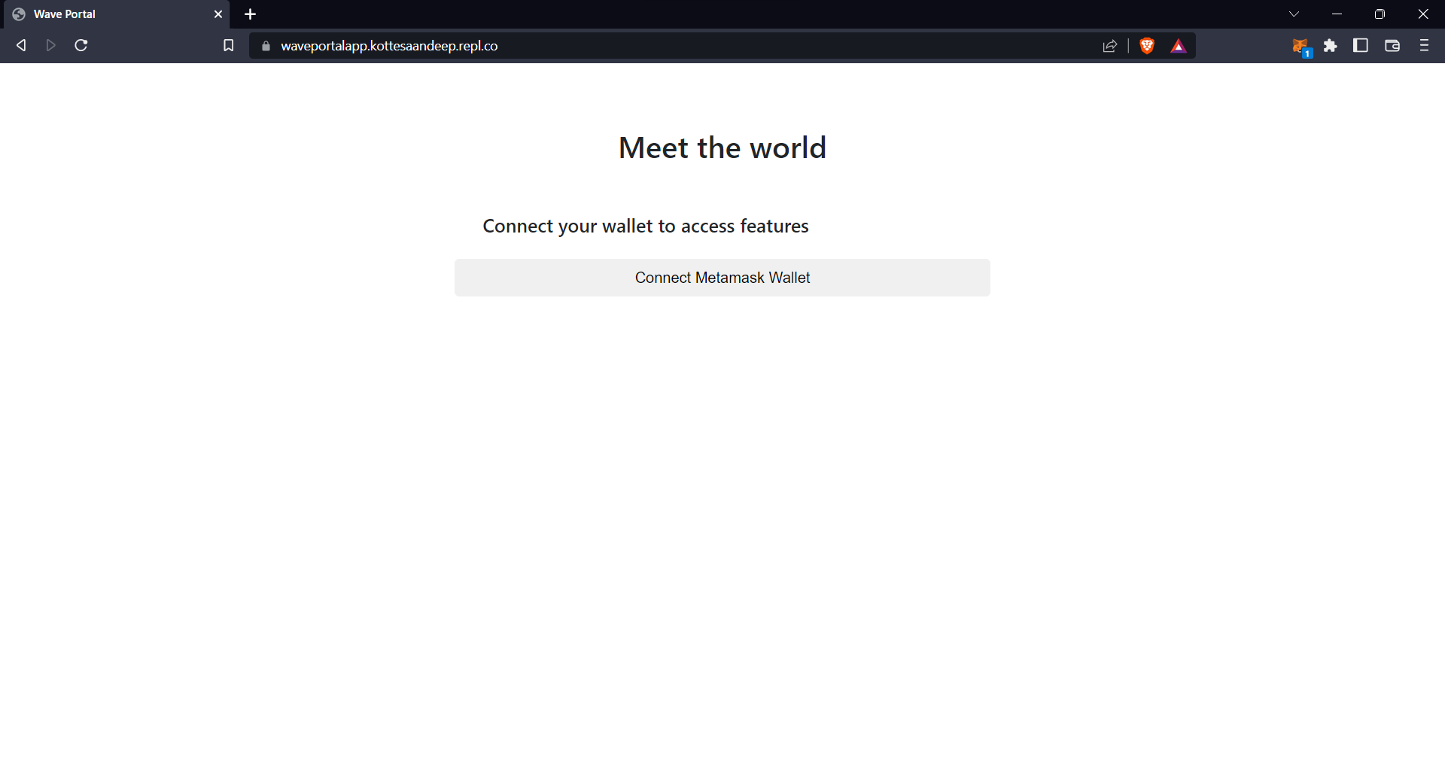
Task: Close the Wave Portal tab
Action: (218, 14)
